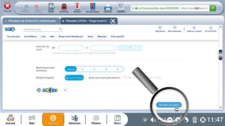This screenshot has height=126, width=225.
Task: Select 3 weeks abonnement
Action: pyautogui.click(x=94, y=69)
